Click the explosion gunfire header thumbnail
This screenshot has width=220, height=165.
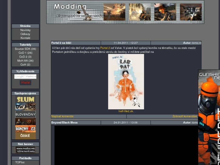165,12
